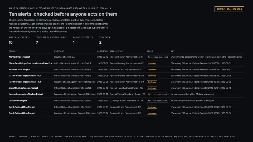The width and height of the screenshot is (253, 142).
Task: Select the Confirmed by a second source stat
Action: pyautogui.click(x=51, y=40)
